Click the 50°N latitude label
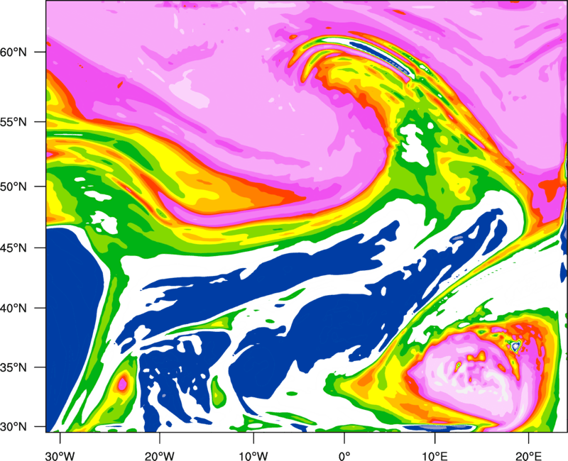Viewport: 568px width, 461px height. tap(13, 187)
